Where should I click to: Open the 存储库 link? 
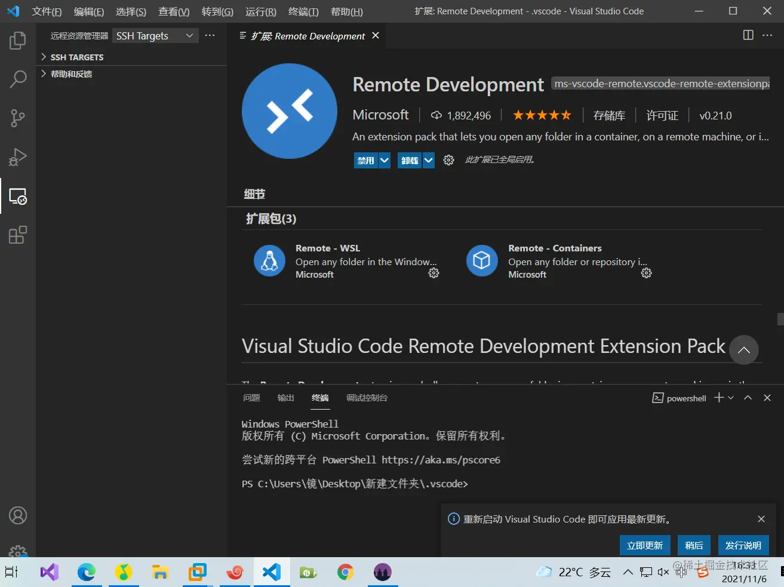(609, 115)
